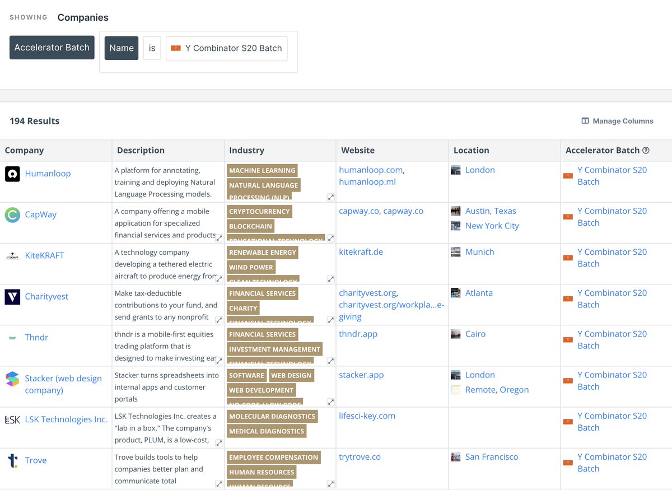This screenshot has height=490, width=672.
Task: Click the Stacker logo icon
Action: tap(12, 379)
